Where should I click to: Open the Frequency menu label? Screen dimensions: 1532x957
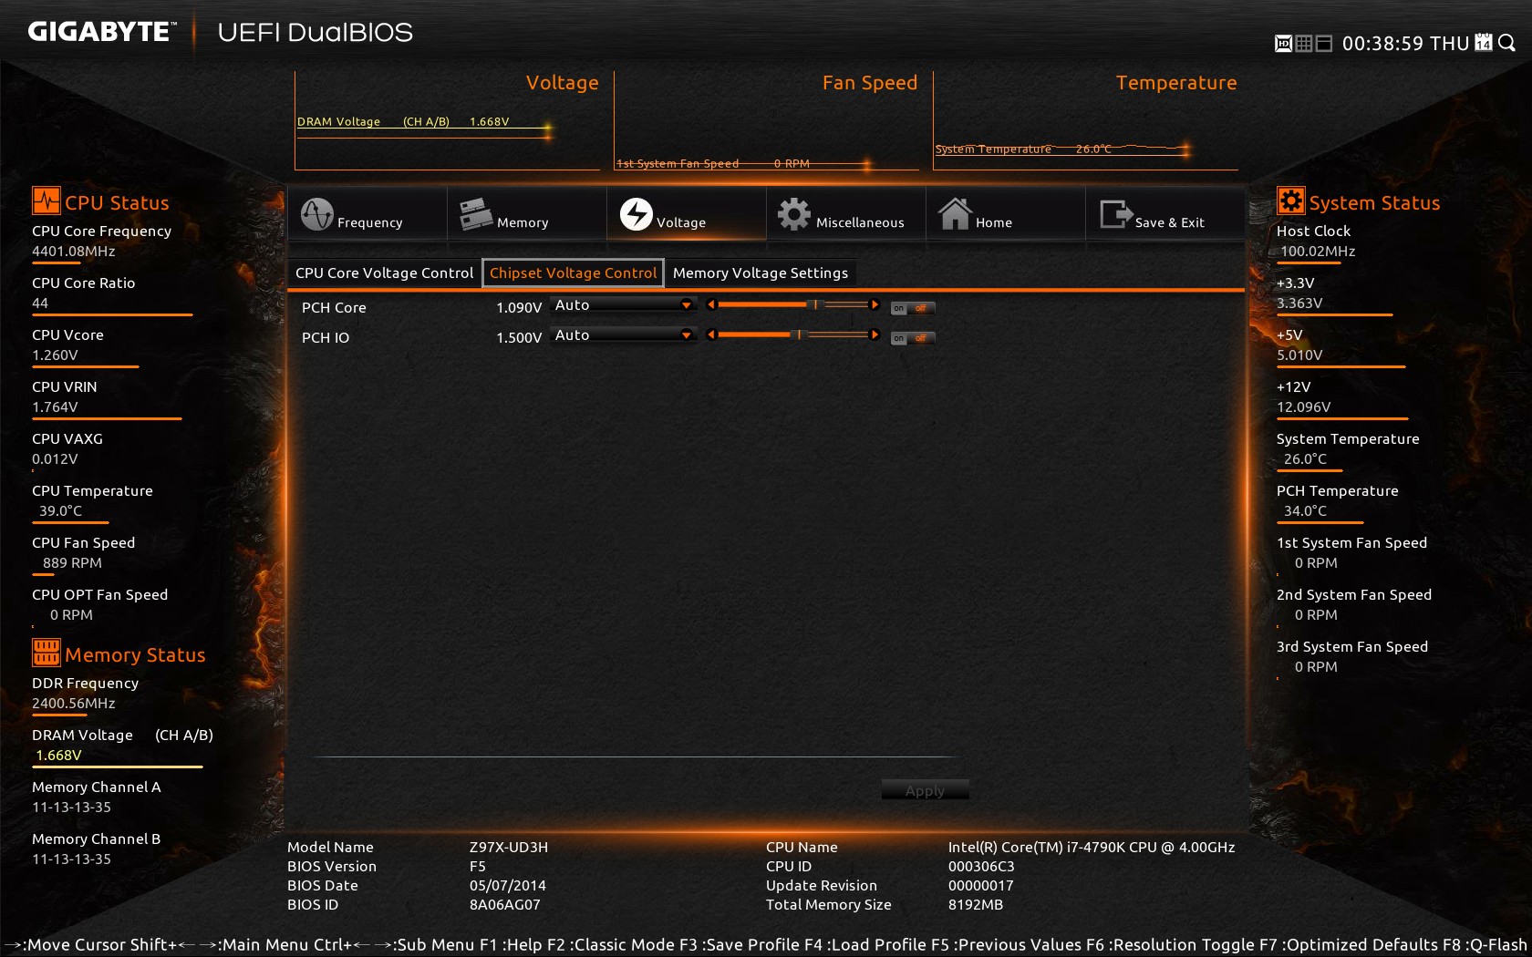coord(369,222)
